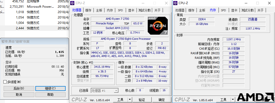
Task: Click the 行周期时间 (tRC) value 57 时钟
Action: pos(233,67)
